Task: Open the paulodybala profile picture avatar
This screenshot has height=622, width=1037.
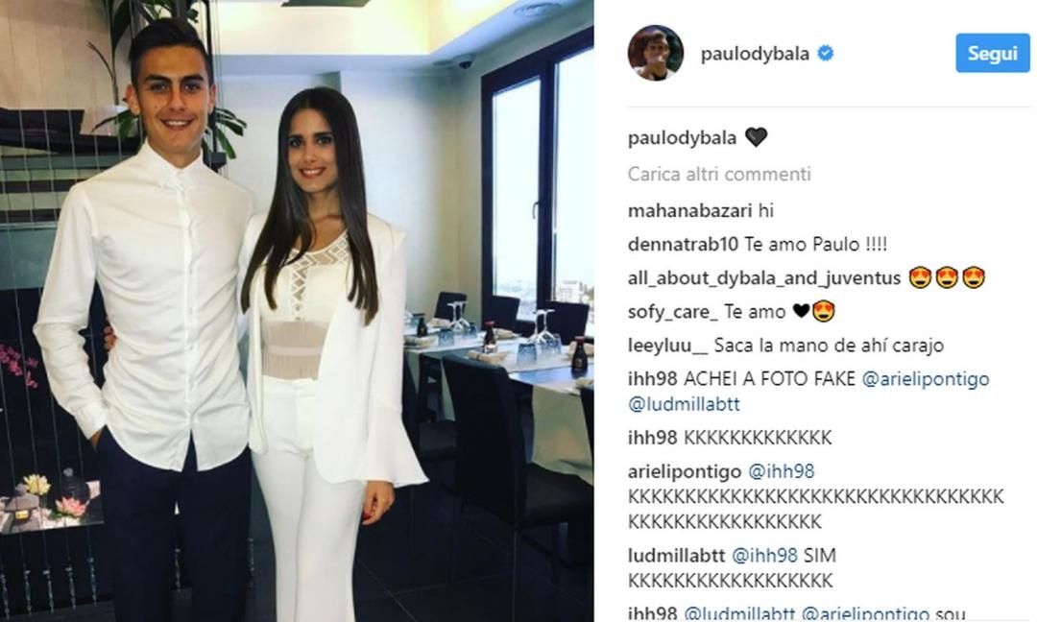Action: tap(656, 53)
